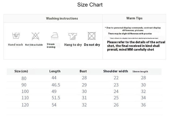Click the Steam ironing iron icon
Screen dimensions: 171x126
point(55,36)
